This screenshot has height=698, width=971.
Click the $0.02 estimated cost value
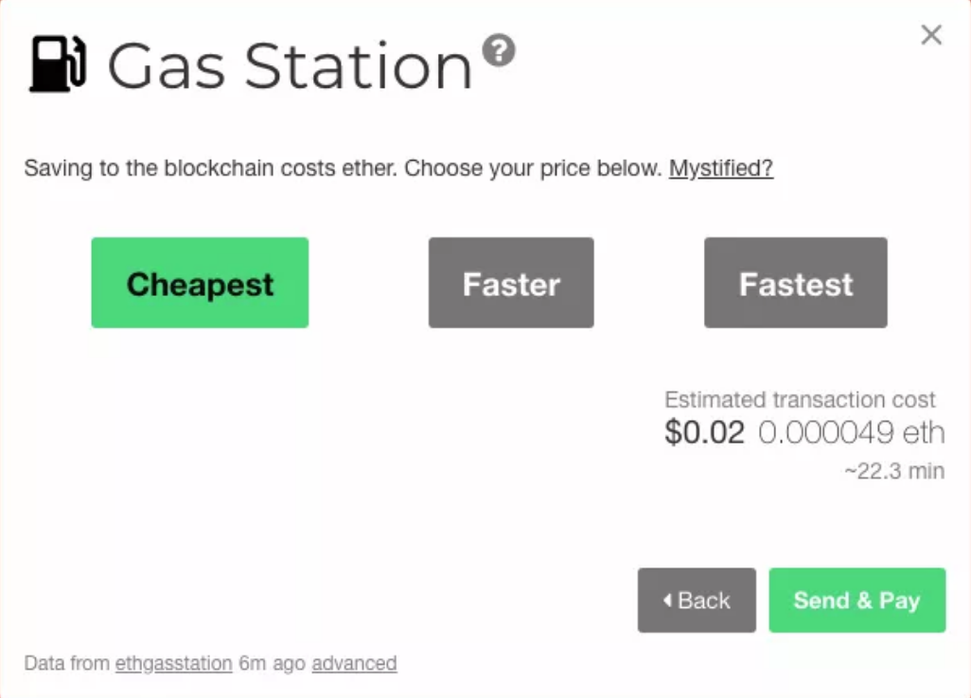point(704,432)
